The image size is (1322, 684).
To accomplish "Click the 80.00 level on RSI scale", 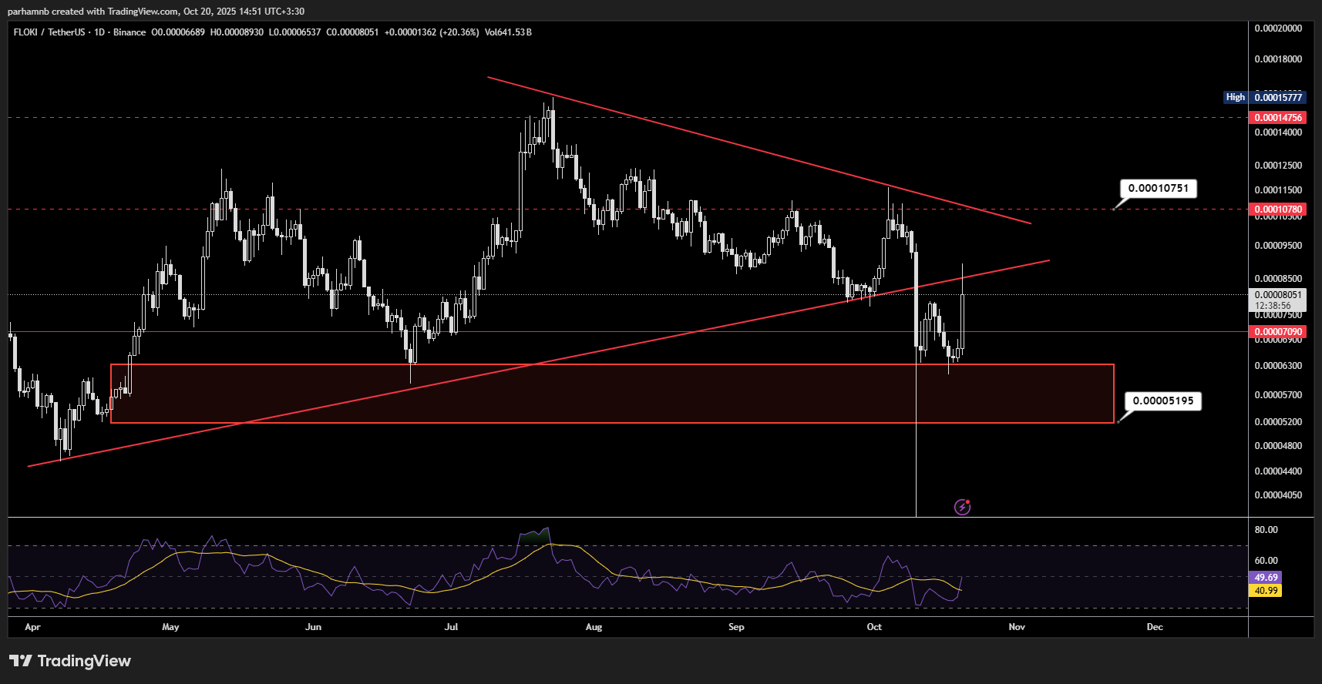I will tap(1266, 530).
